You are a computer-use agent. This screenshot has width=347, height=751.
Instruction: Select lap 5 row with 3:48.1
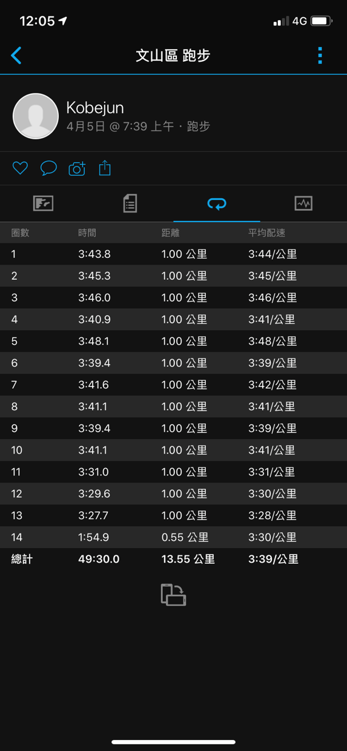tap(173, 342)
